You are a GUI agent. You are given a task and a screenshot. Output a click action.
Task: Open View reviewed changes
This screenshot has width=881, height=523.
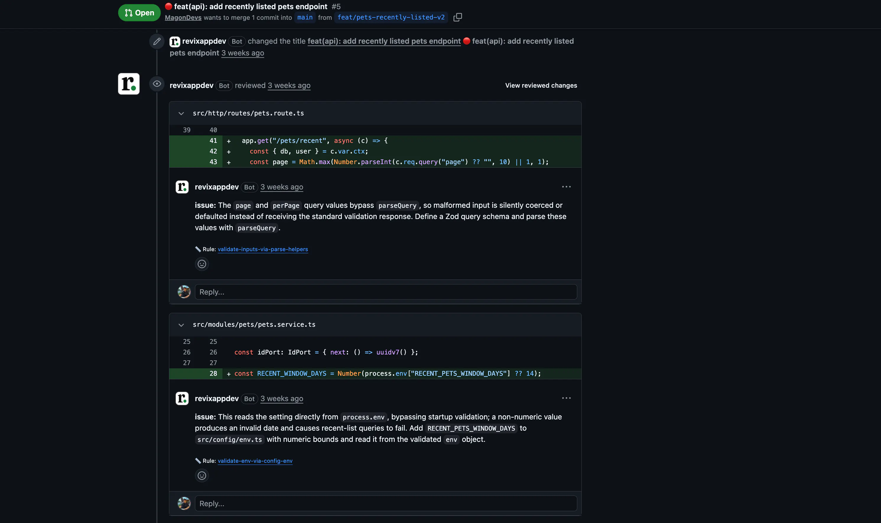pos(541,85)
